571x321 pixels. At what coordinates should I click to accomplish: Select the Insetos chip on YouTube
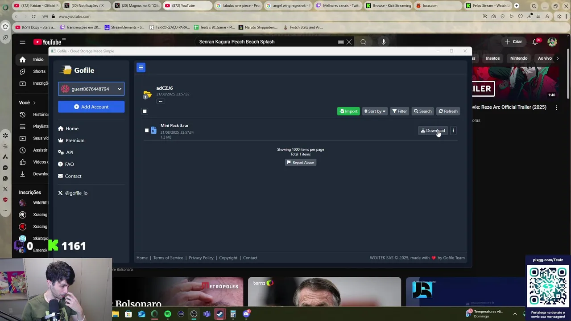(492, 58)
